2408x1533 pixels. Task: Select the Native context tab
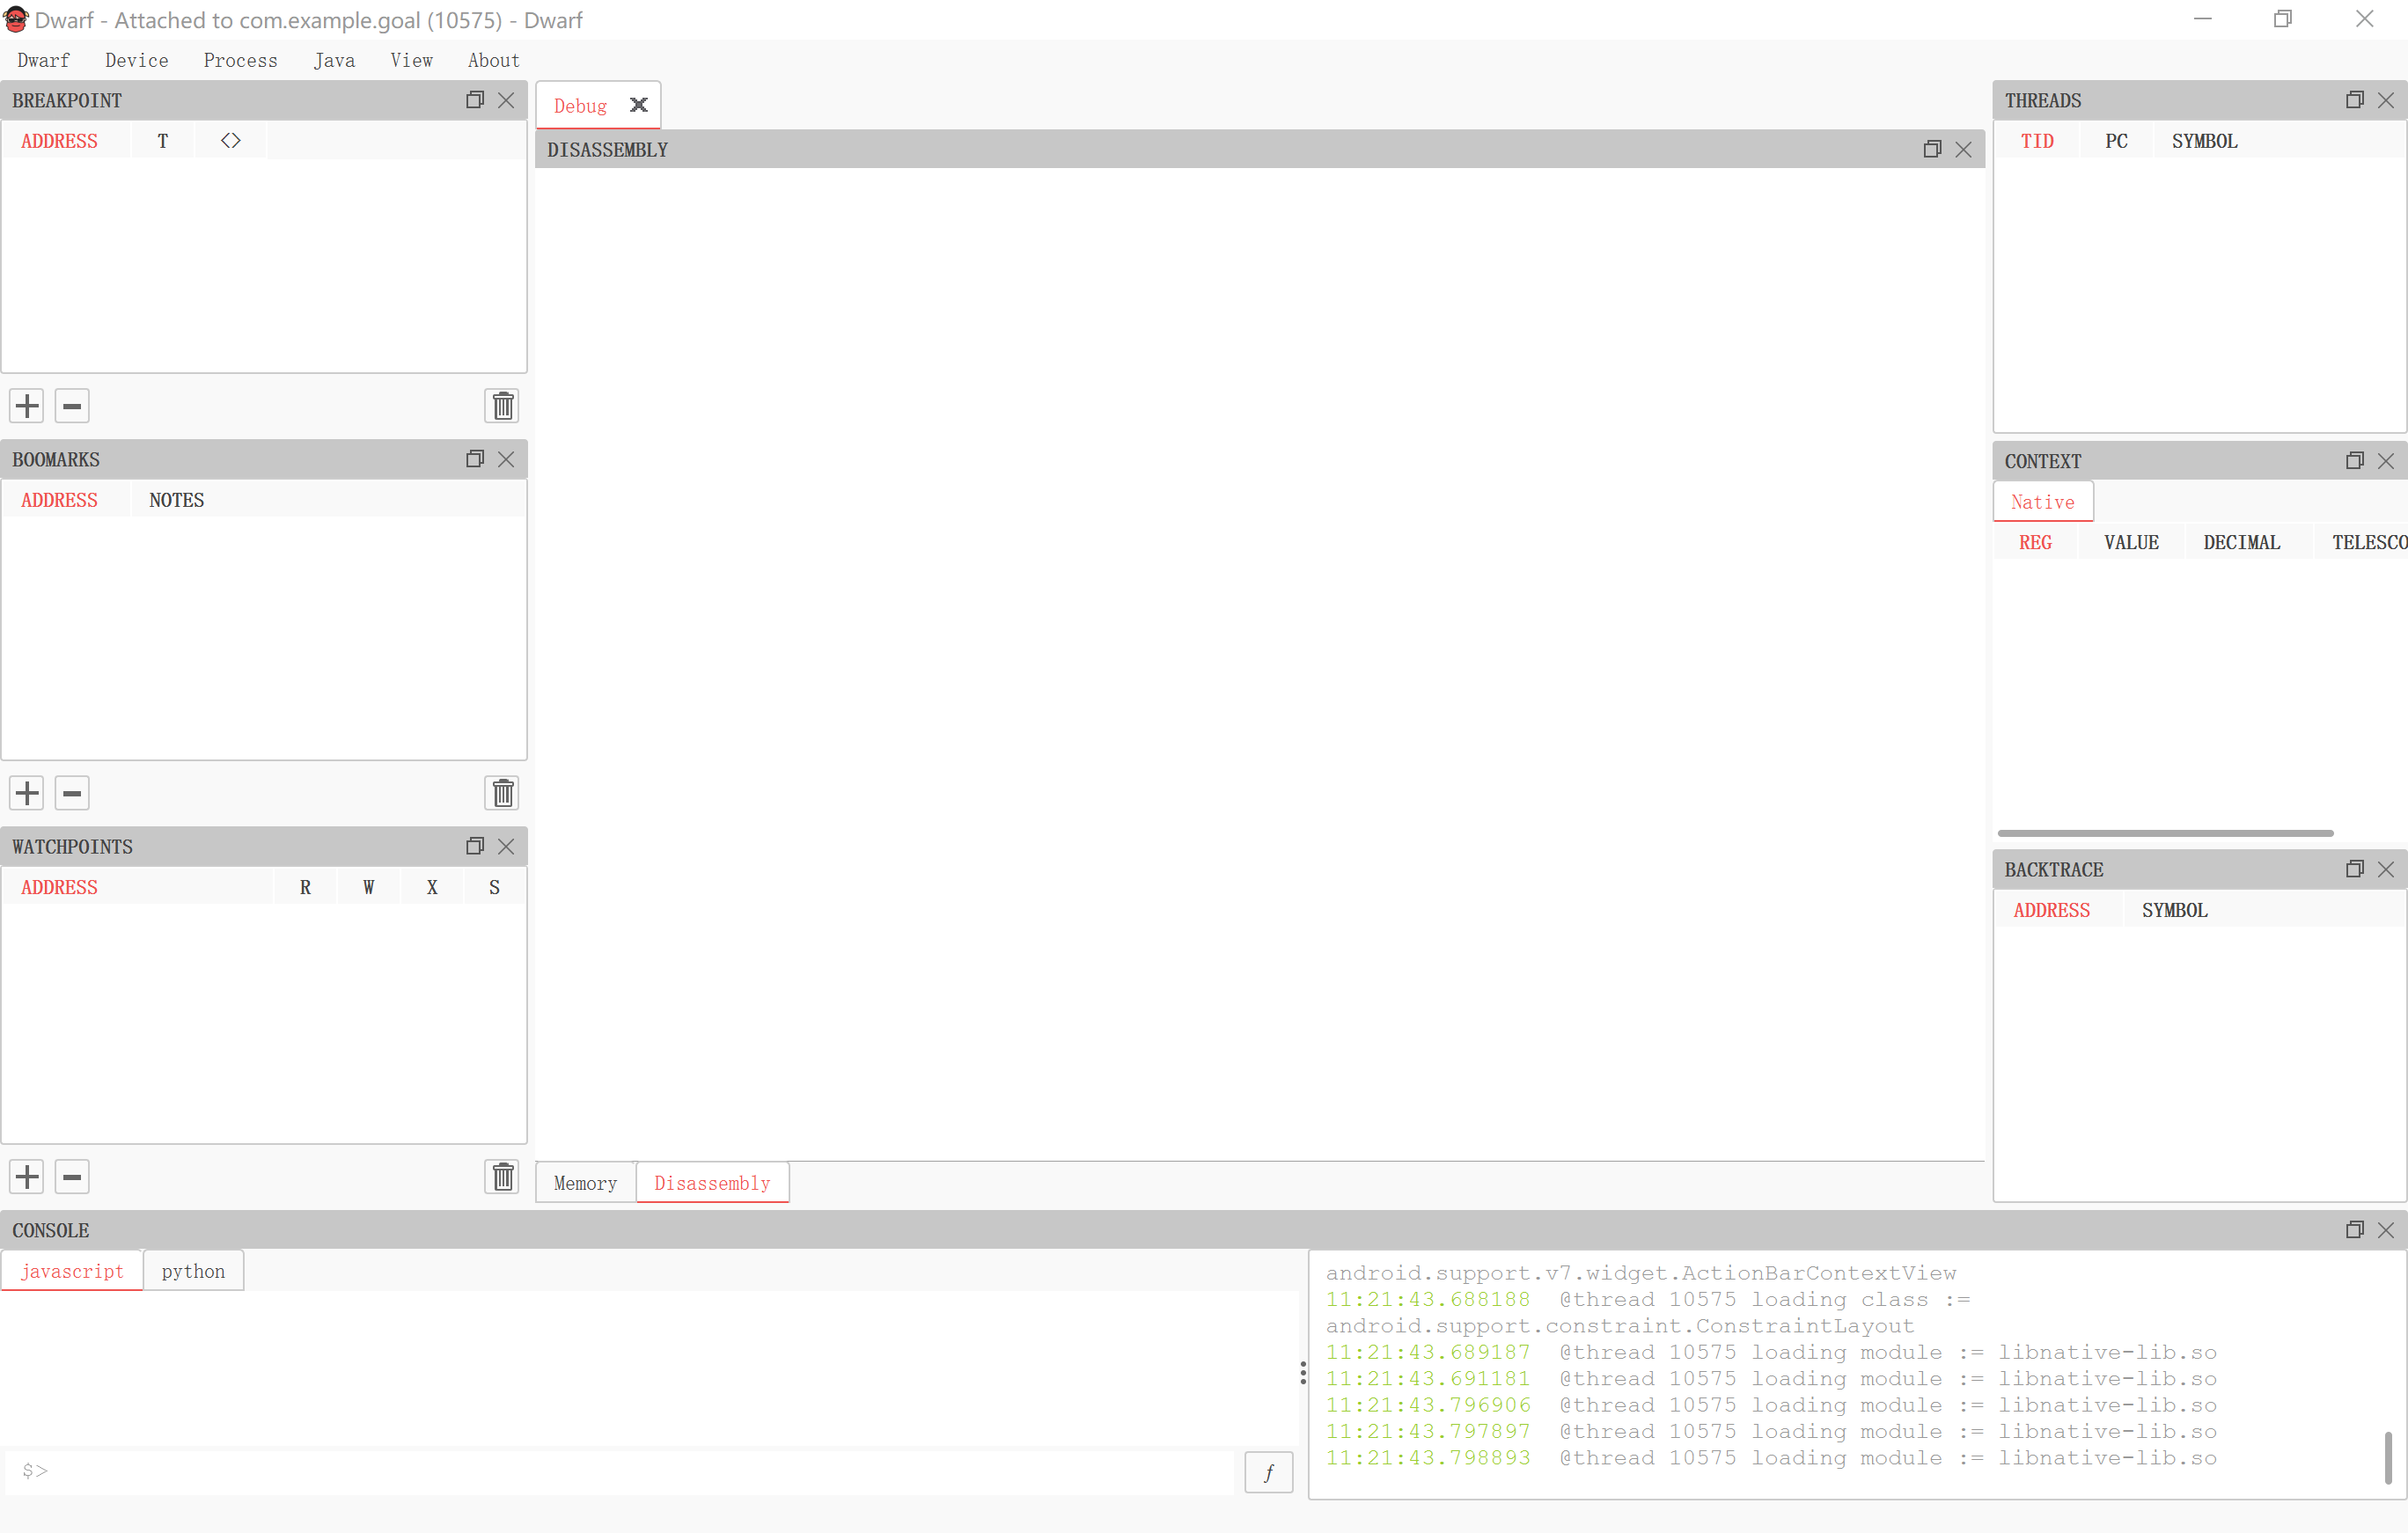tap(2042, 502)
